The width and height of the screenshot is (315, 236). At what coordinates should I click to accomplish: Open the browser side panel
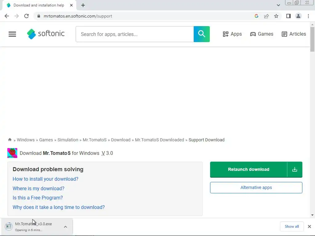289,16
